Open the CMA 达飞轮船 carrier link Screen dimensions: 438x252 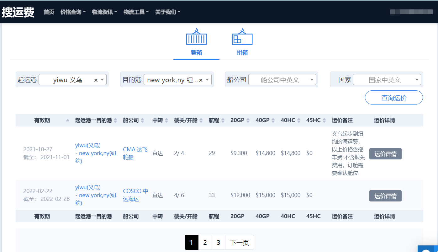click(135, 153)
